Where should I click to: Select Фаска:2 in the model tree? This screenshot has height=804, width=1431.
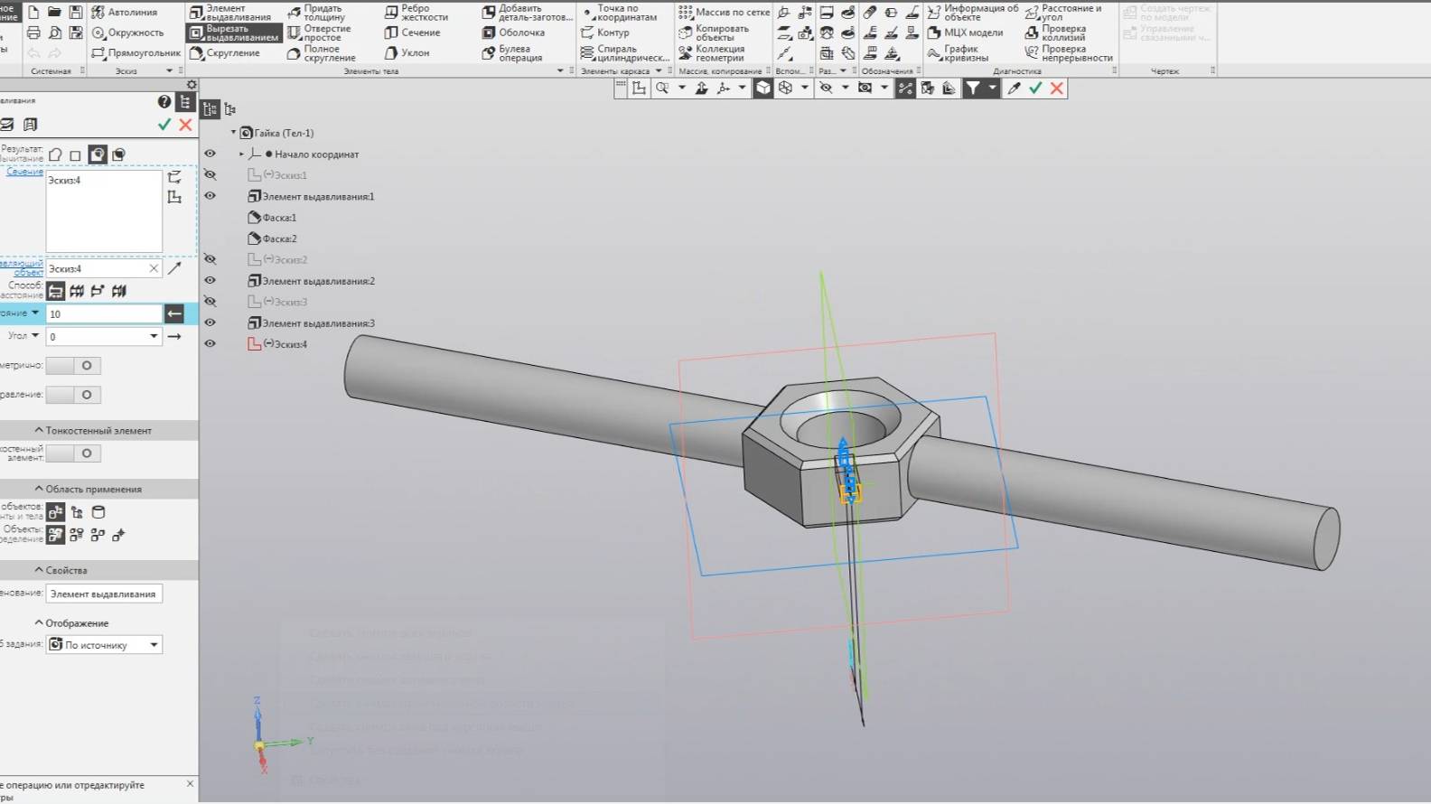pyautogui.click(x=272, y=238)
